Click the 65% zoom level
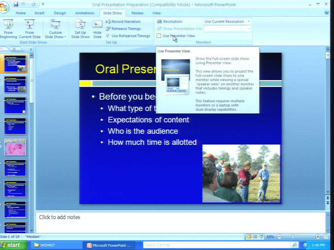 270,236
